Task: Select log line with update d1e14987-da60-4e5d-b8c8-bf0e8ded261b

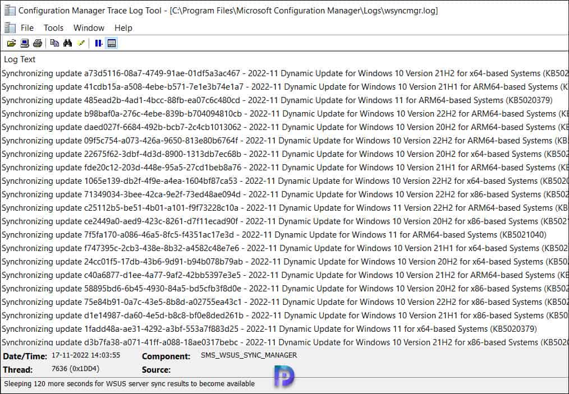Action: [284, 316]
